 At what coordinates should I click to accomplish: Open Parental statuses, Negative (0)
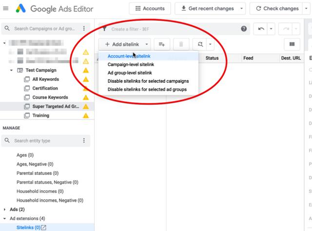pyautogui.click(x=47, y=182)
